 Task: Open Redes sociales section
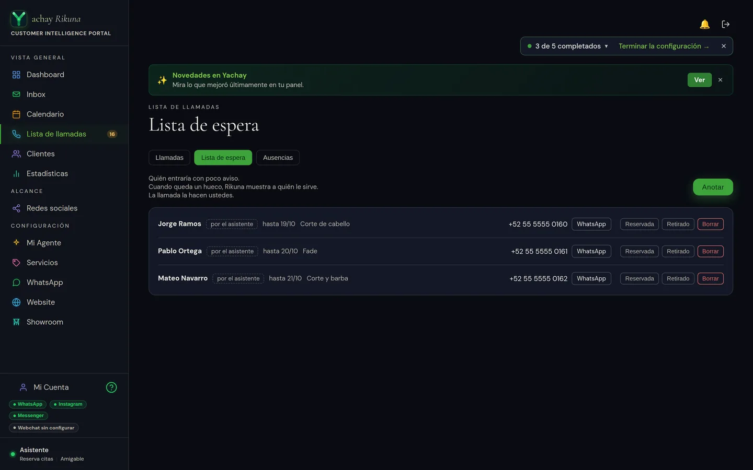click(x=64, y=208)
